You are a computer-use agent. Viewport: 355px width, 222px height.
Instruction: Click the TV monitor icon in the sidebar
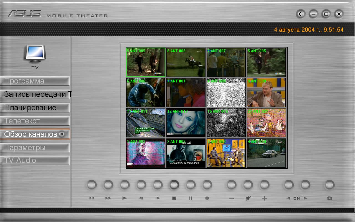pos(35,54)
